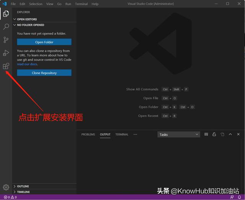Image resolution: width=245 pixels, height=200 pixels.
Task: Click the Clone Repository button
Action: (44, 73)
